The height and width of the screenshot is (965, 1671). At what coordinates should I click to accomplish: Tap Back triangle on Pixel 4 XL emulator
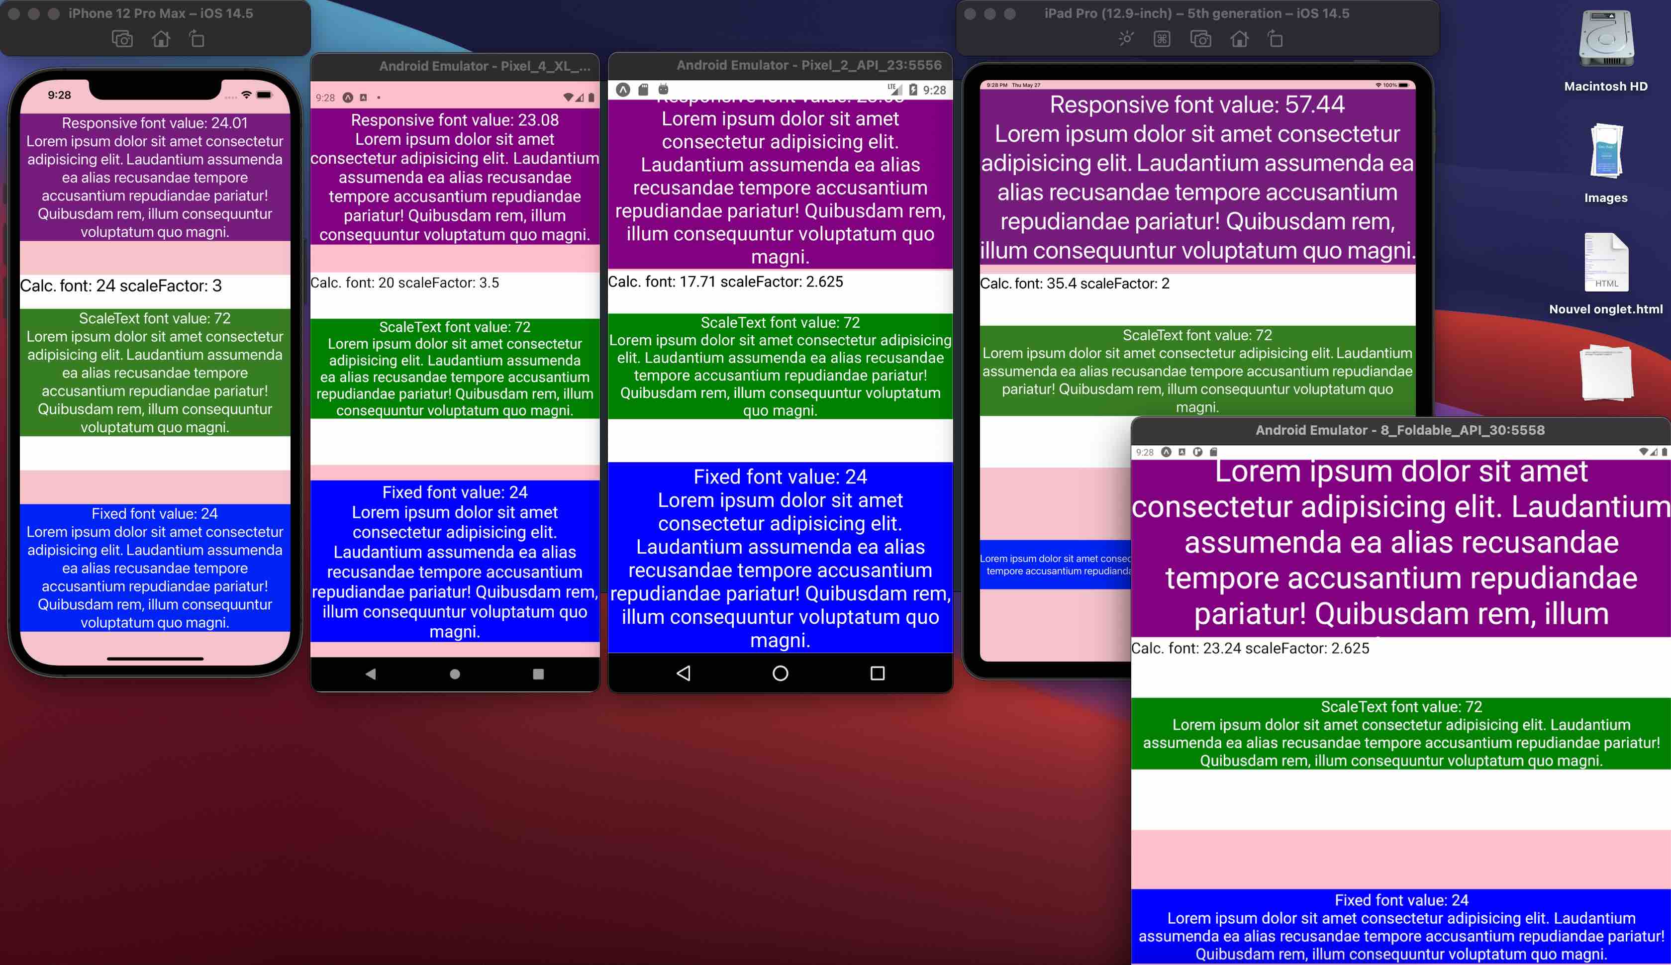(371, 674)
